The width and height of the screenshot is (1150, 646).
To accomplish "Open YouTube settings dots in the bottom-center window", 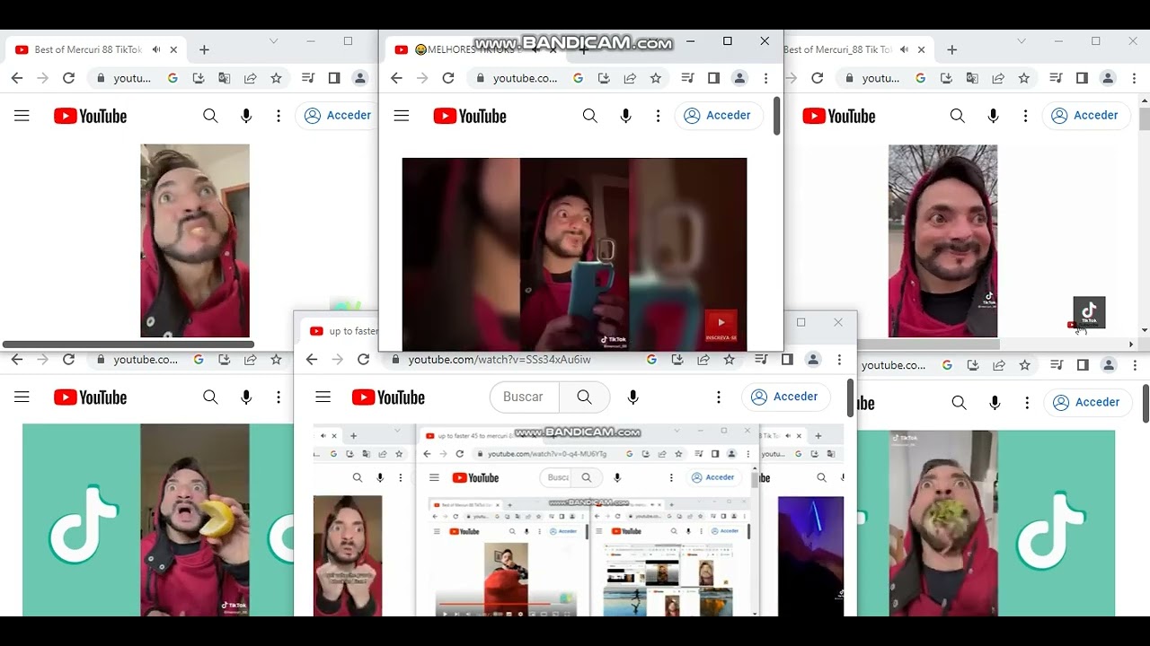I will (x=718, y=397).
